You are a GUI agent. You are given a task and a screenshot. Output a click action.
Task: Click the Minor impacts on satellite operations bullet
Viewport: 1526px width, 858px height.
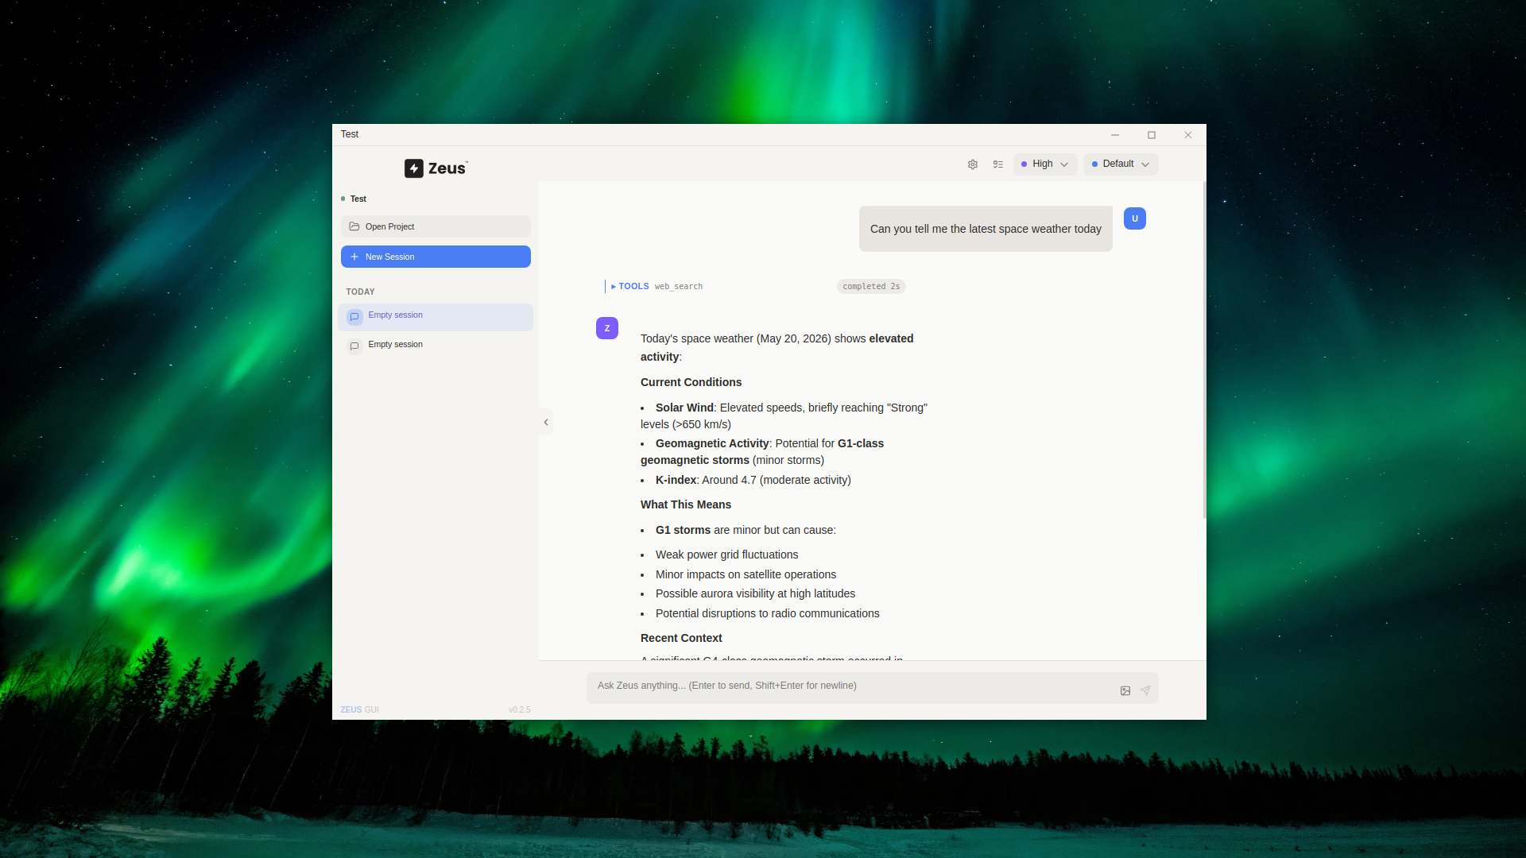click(x=746, y=574)
